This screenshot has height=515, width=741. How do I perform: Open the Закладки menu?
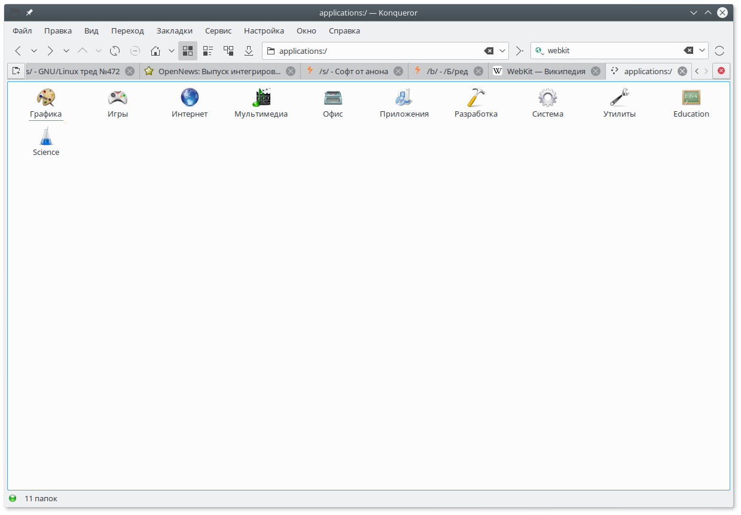(x=175, y=31)
